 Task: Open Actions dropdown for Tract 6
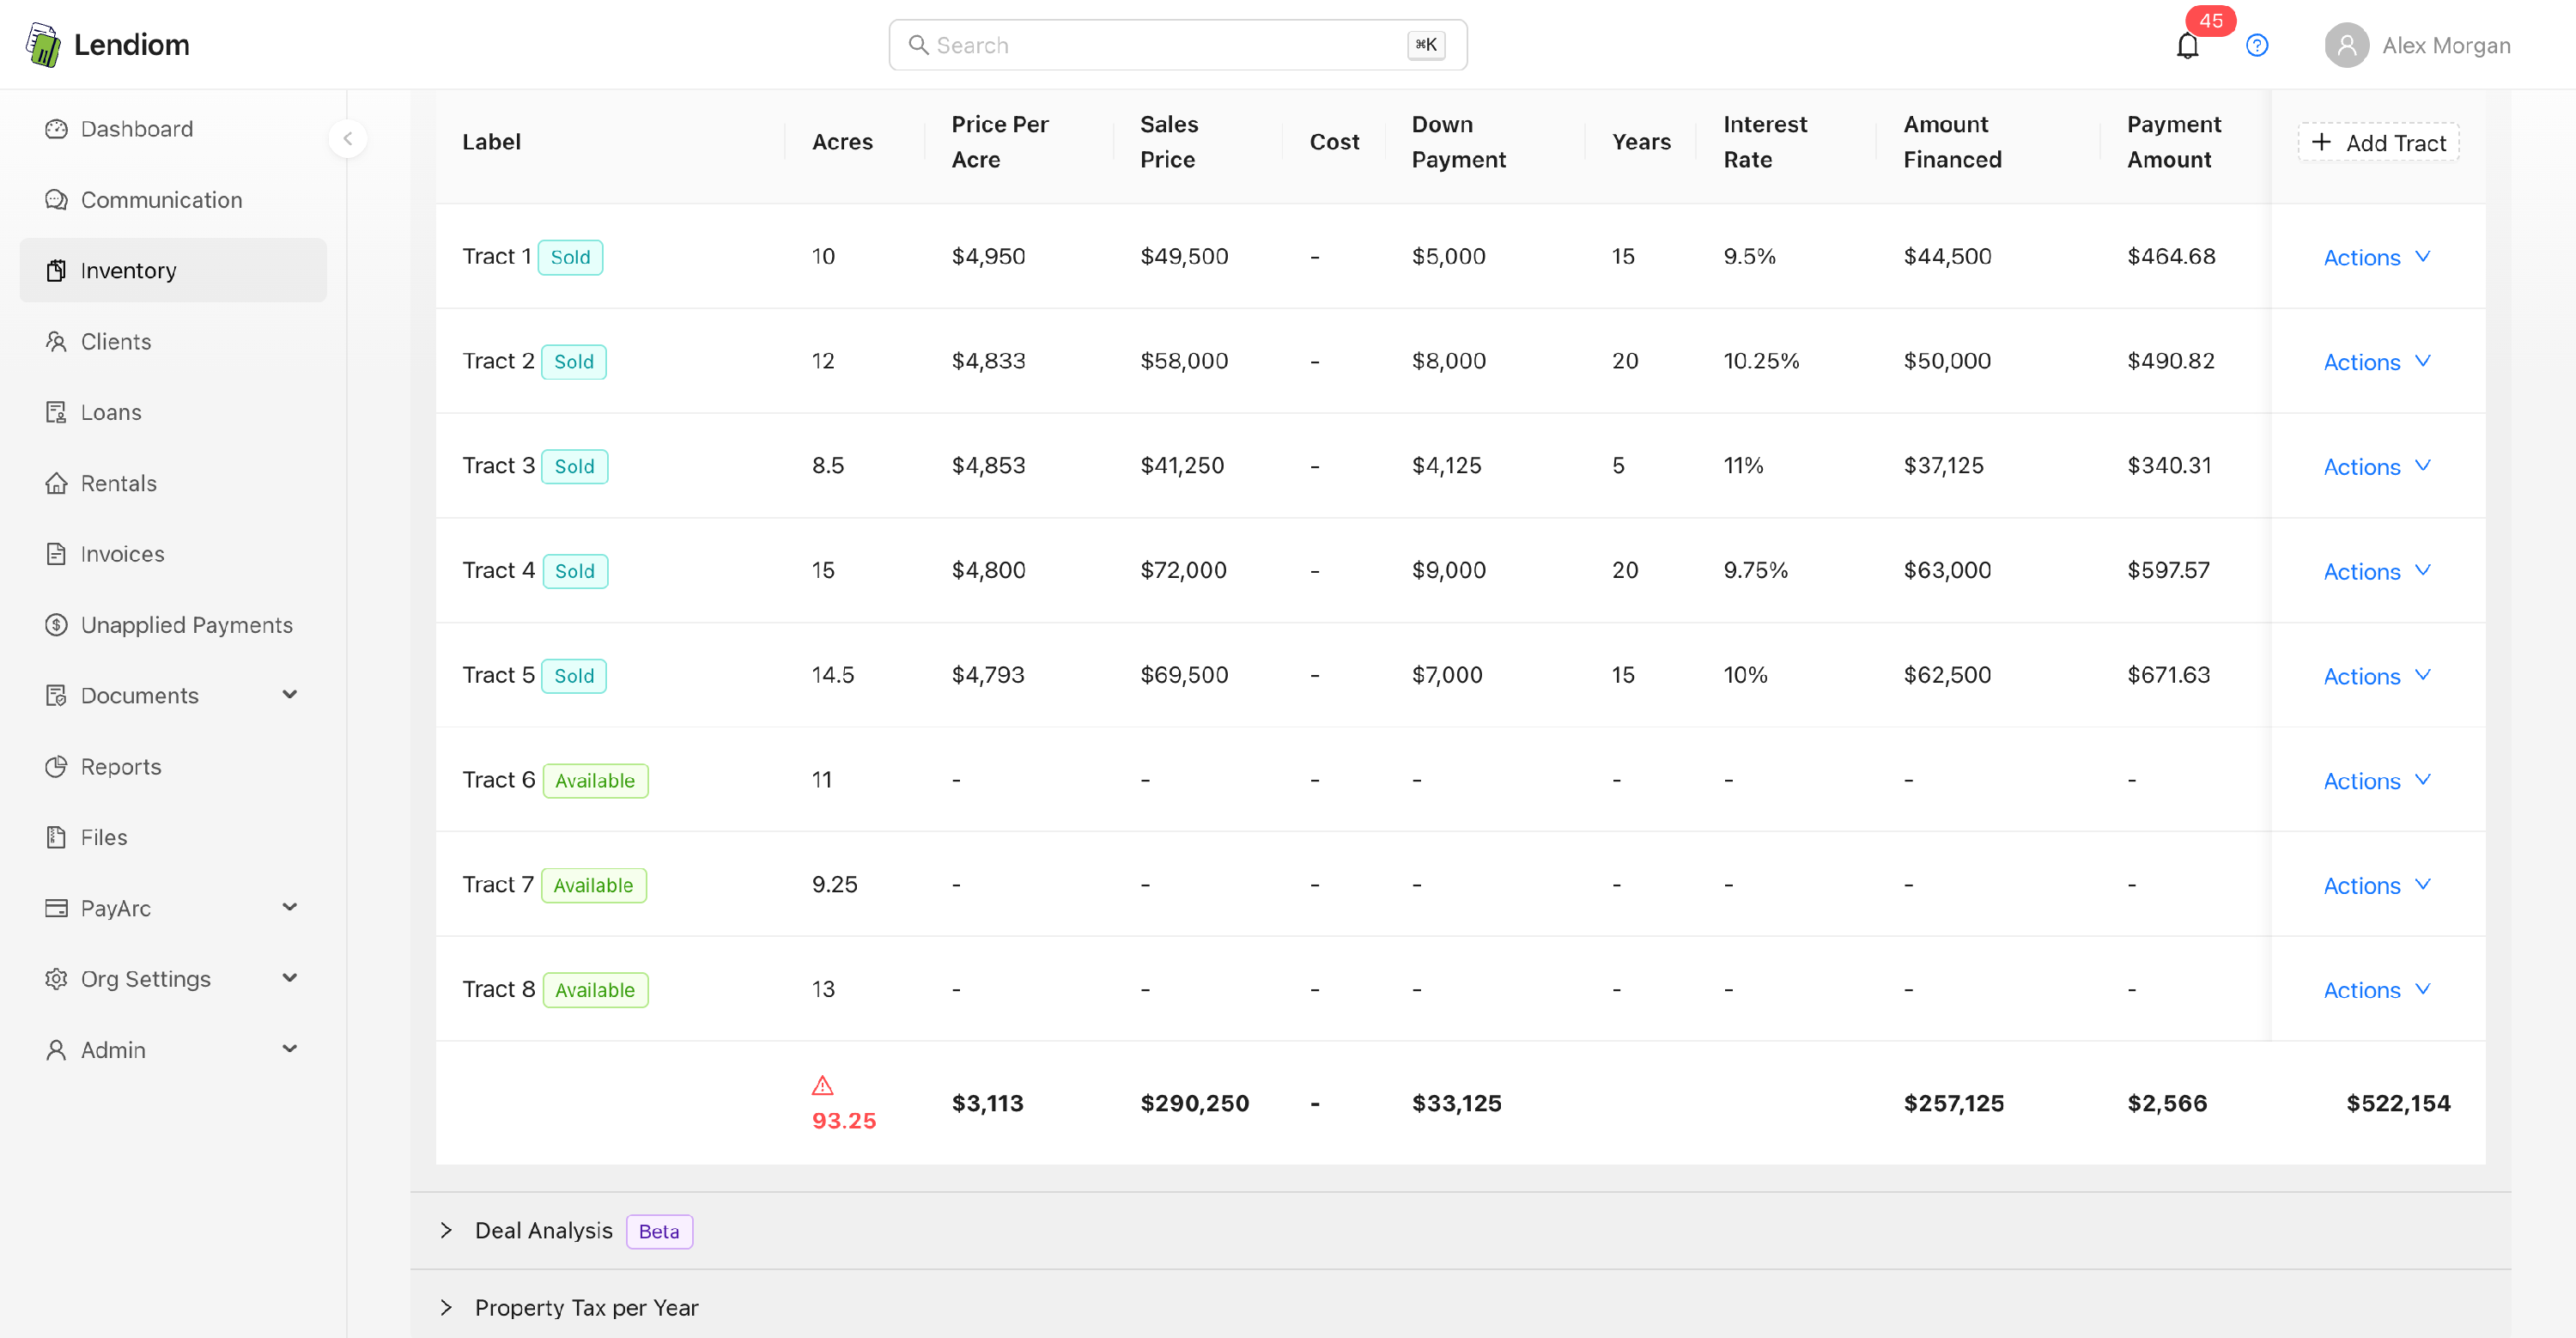pyautogui.click(x=2376, y=781)
